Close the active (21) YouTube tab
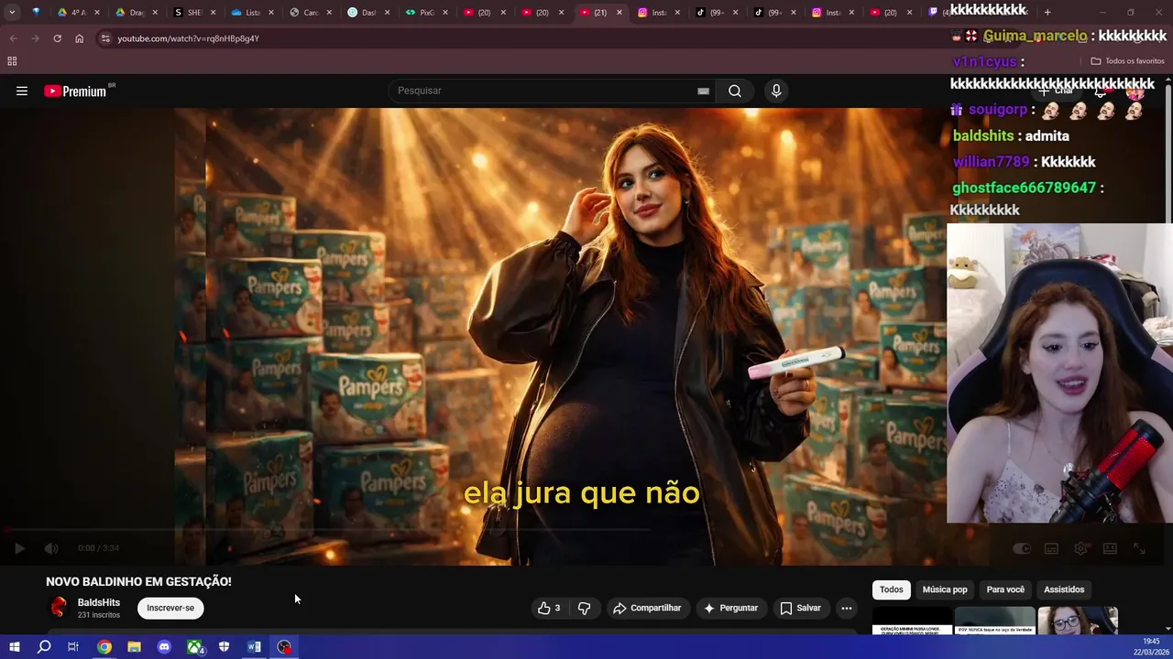Viewport: 1173px width, 659px height. [x=619, y=12]
